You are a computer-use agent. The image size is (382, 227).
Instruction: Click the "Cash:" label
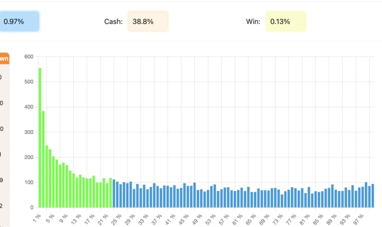113,22
